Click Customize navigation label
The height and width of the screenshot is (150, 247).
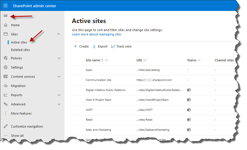tap(27, 126)
